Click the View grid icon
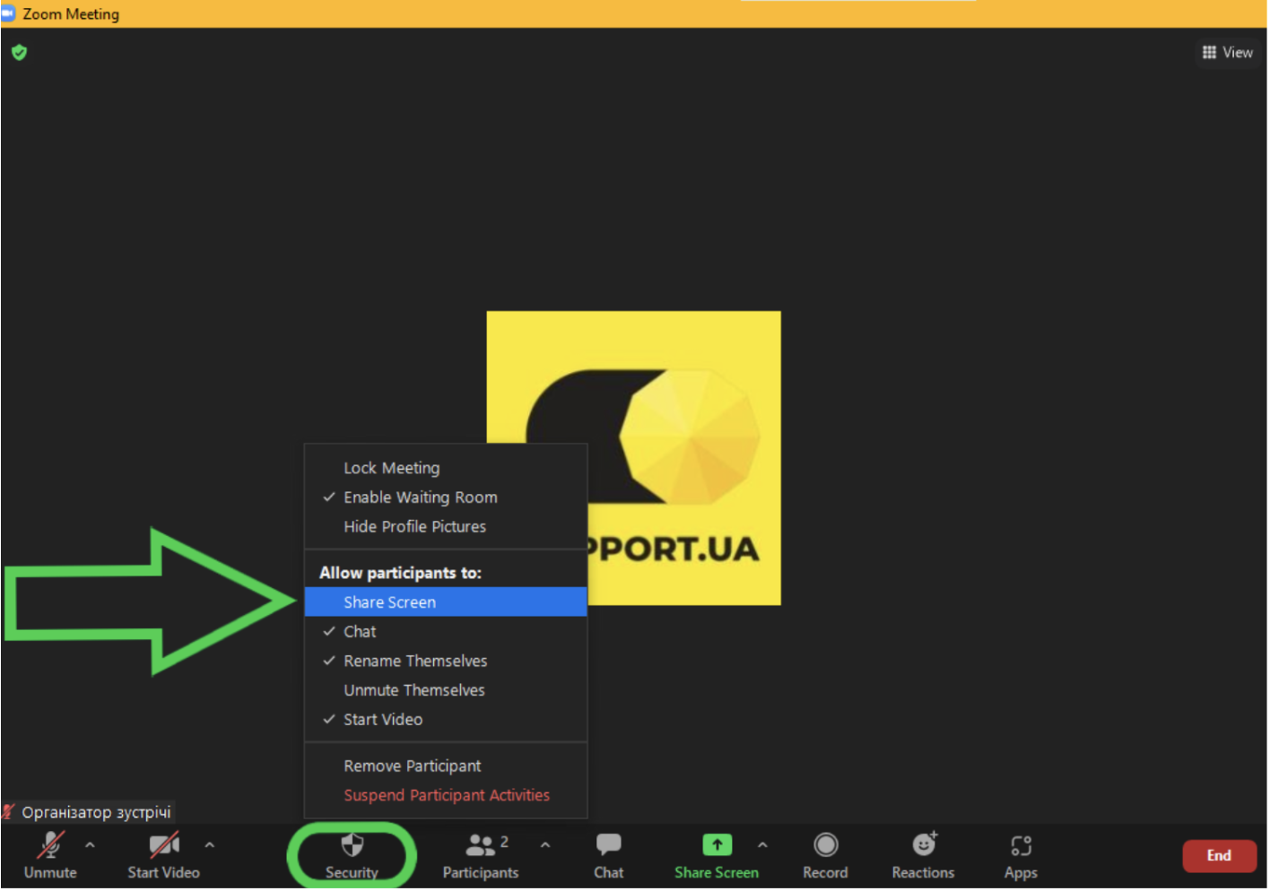Viewport: 1270px width, 891px height. click(1209, 53)
